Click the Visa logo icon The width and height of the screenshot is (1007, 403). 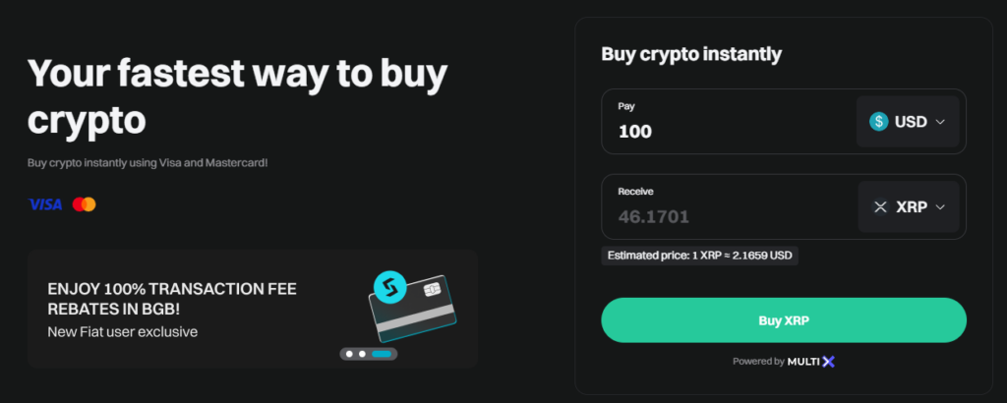pyautogui.click(x=45, y=204)
